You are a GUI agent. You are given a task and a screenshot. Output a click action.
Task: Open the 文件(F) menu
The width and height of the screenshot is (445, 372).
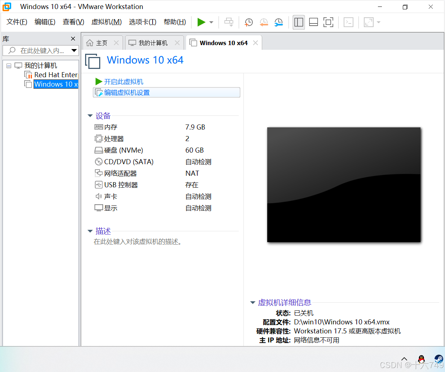pos(17,22)
